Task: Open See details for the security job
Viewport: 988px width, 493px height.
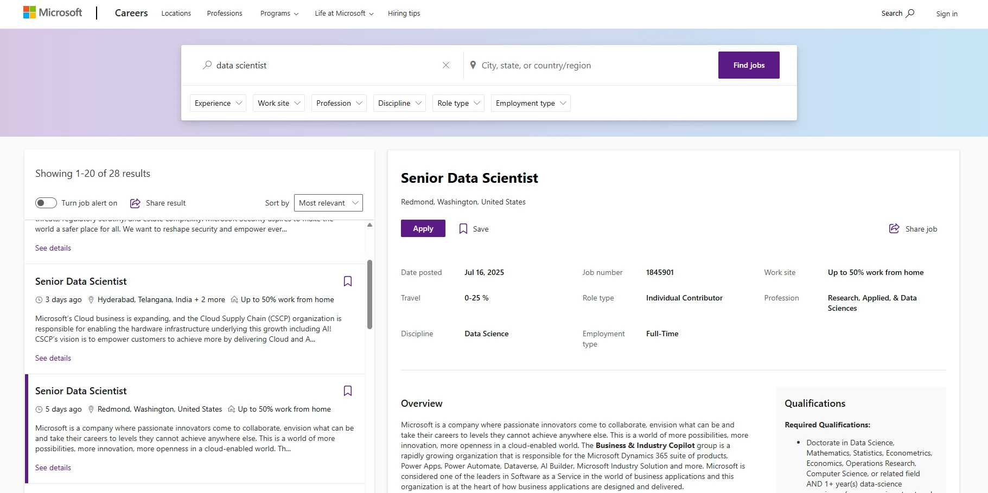Action: pos(53,248)
